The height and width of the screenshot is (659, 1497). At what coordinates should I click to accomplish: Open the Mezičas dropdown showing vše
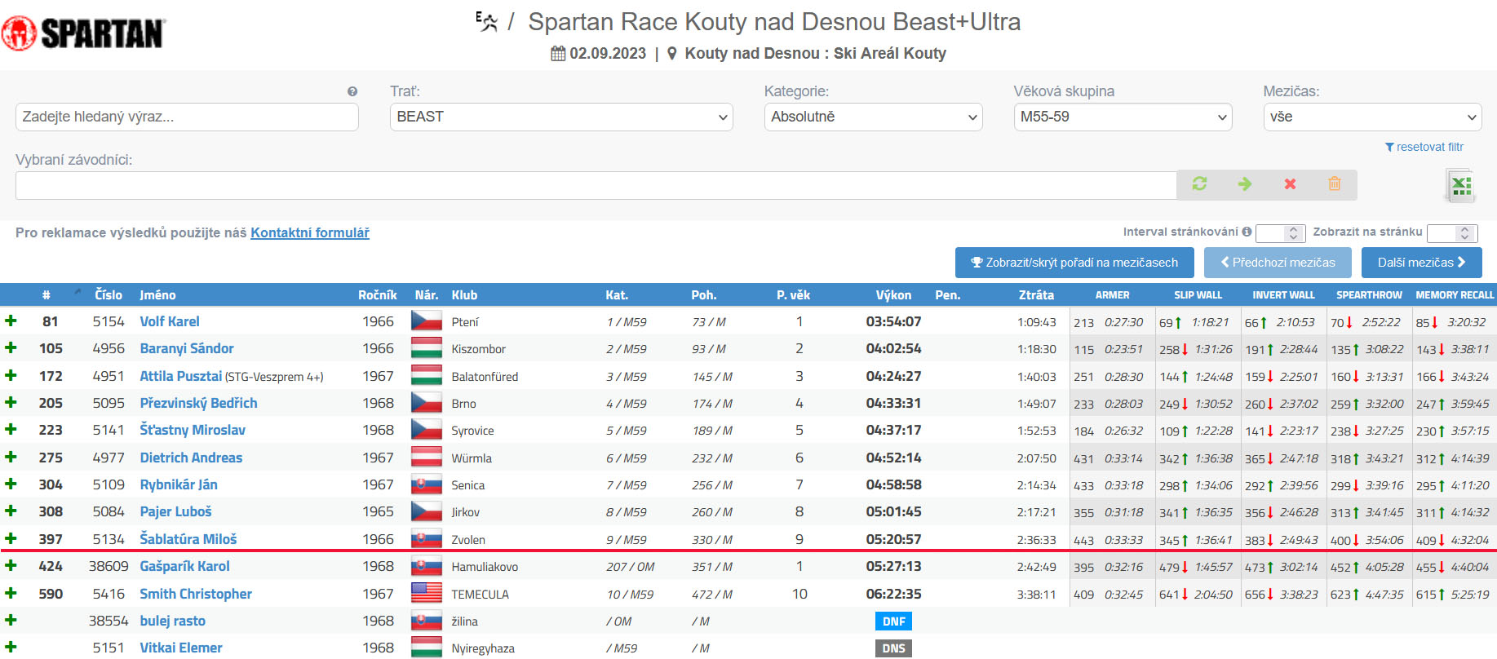[x=1372, y=117]
